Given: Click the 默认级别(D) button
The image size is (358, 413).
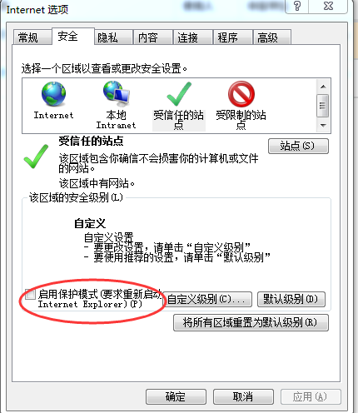Looking at the screenshot, I should [291, 299].
